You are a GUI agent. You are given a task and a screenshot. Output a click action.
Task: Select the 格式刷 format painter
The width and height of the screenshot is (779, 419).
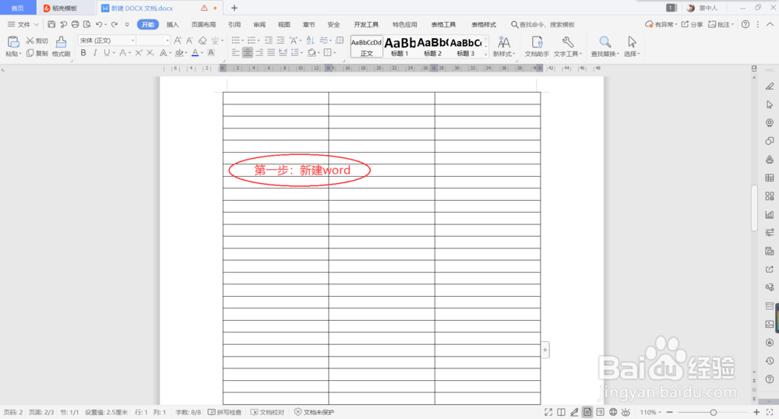click(x=61, y=47)
